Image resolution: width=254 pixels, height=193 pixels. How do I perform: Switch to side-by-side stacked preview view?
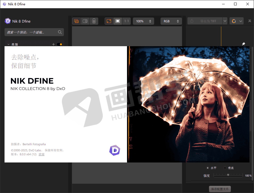point(94,21)
